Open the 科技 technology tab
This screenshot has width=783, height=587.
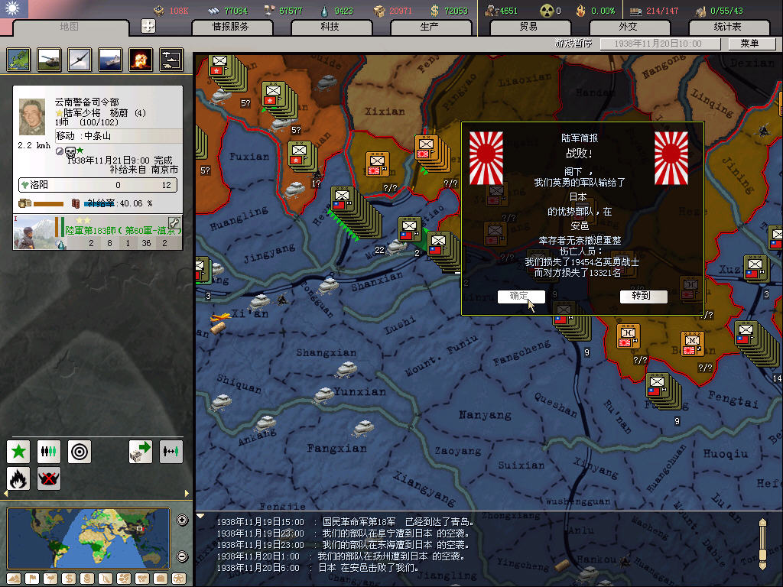pyautogui.click(x=330, y=27)
